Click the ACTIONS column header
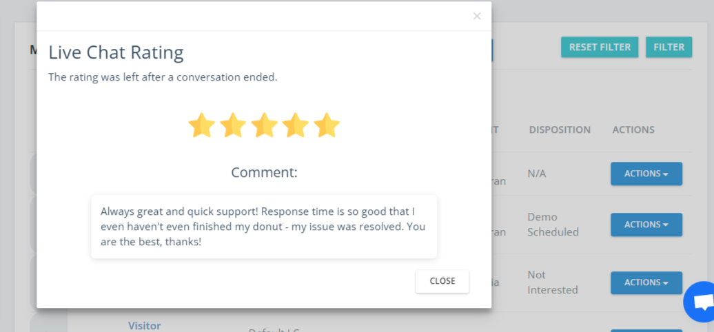 [633, 130]
